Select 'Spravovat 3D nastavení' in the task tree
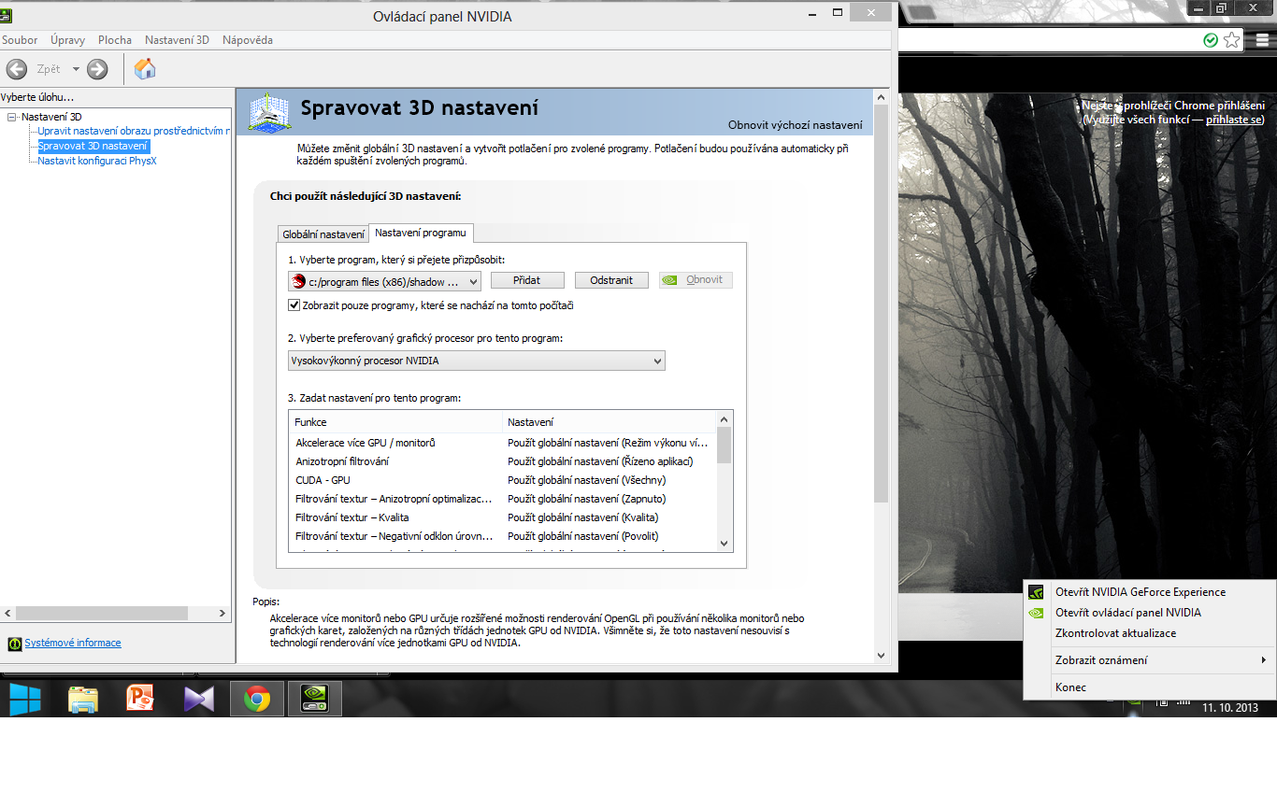 click(x=93, y=147)
